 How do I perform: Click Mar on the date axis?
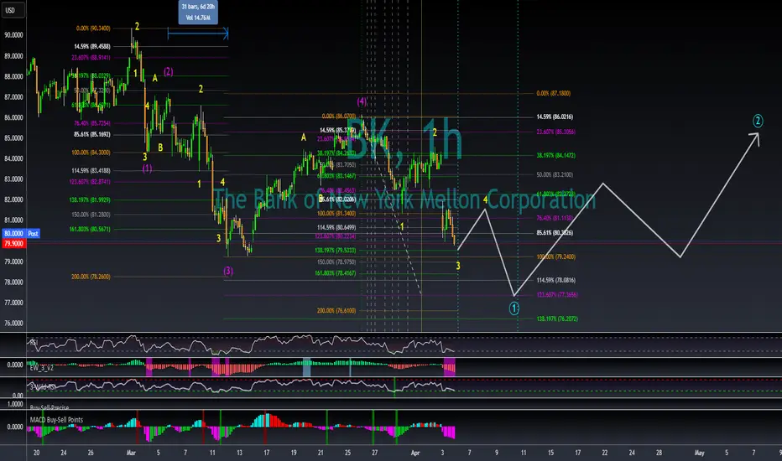[131, 453]
